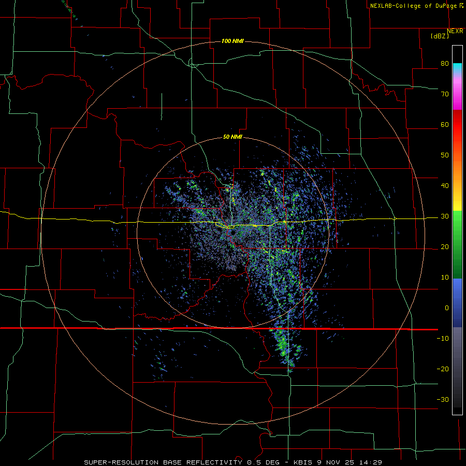Click the NEXR text above the scale
This screenshot has width=466, height=466.
pos(455,31)
